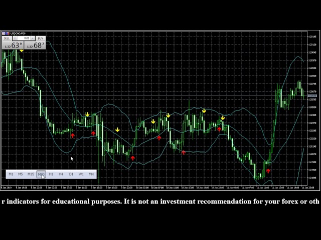This screenshot has height=240, width=321.
Task: Open the D1 daily timeframe
Action: [71, 174]
